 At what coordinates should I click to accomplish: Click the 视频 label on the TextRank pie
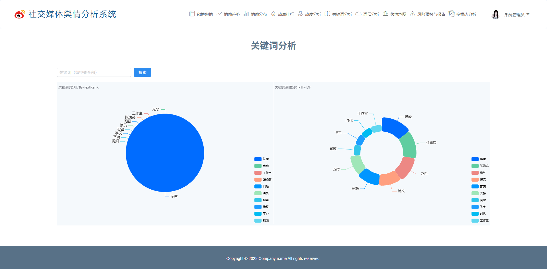(115, 141)
